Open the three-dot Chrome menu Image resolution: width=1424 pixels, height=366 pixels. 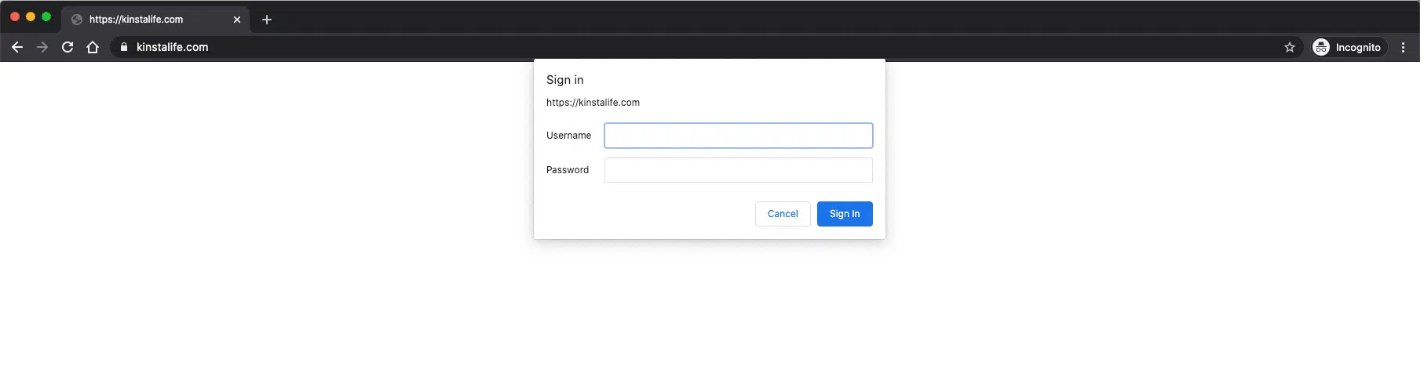pos(1403,47)
